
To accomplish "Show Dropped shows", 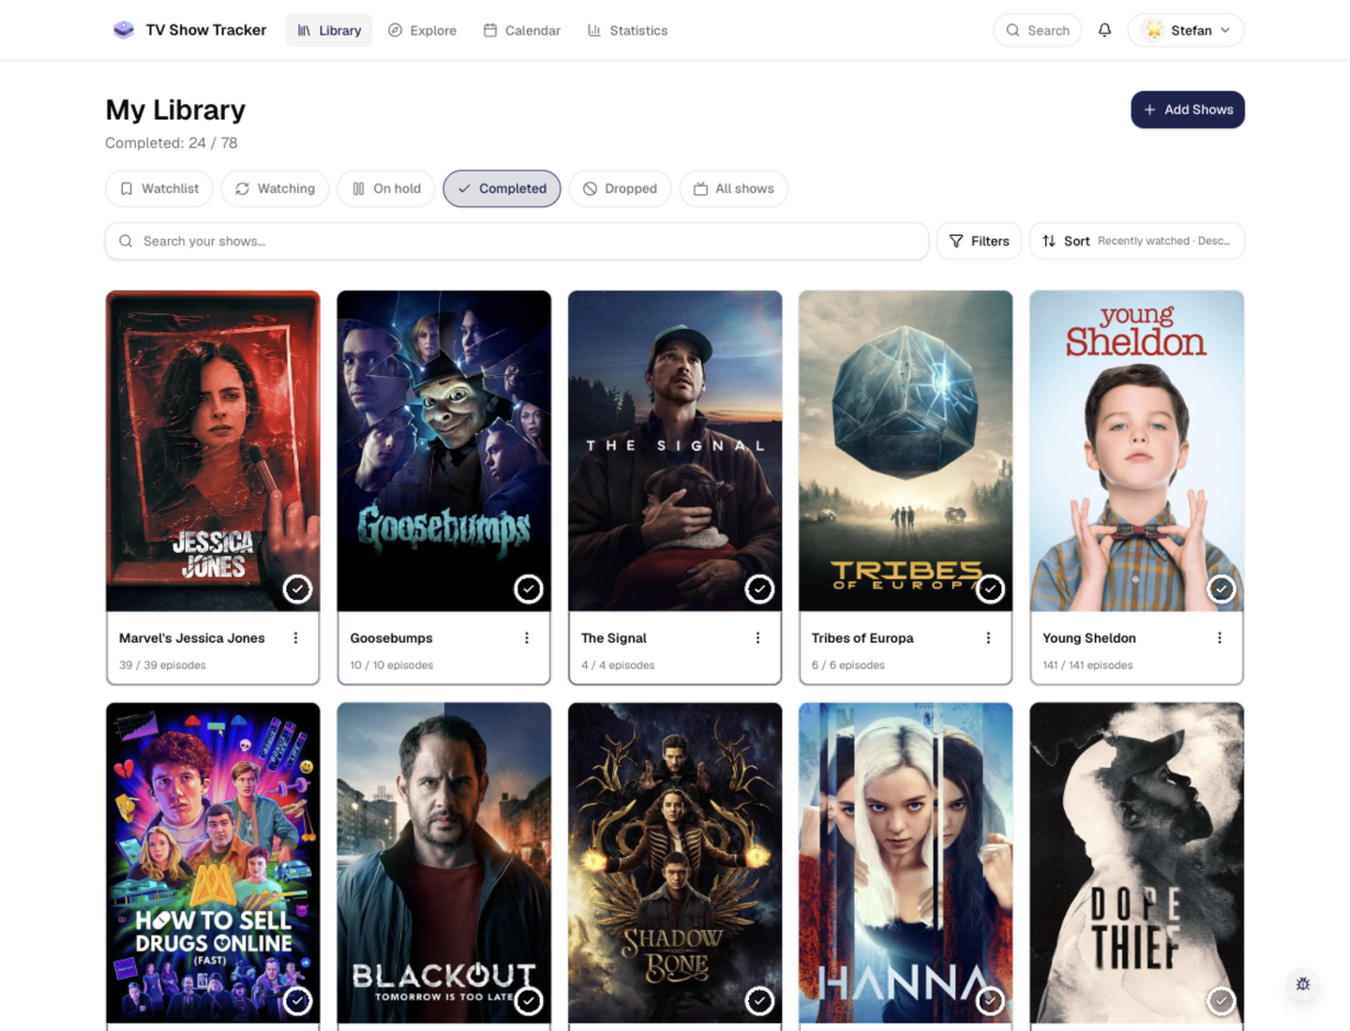I will click(x=620, y=188).
